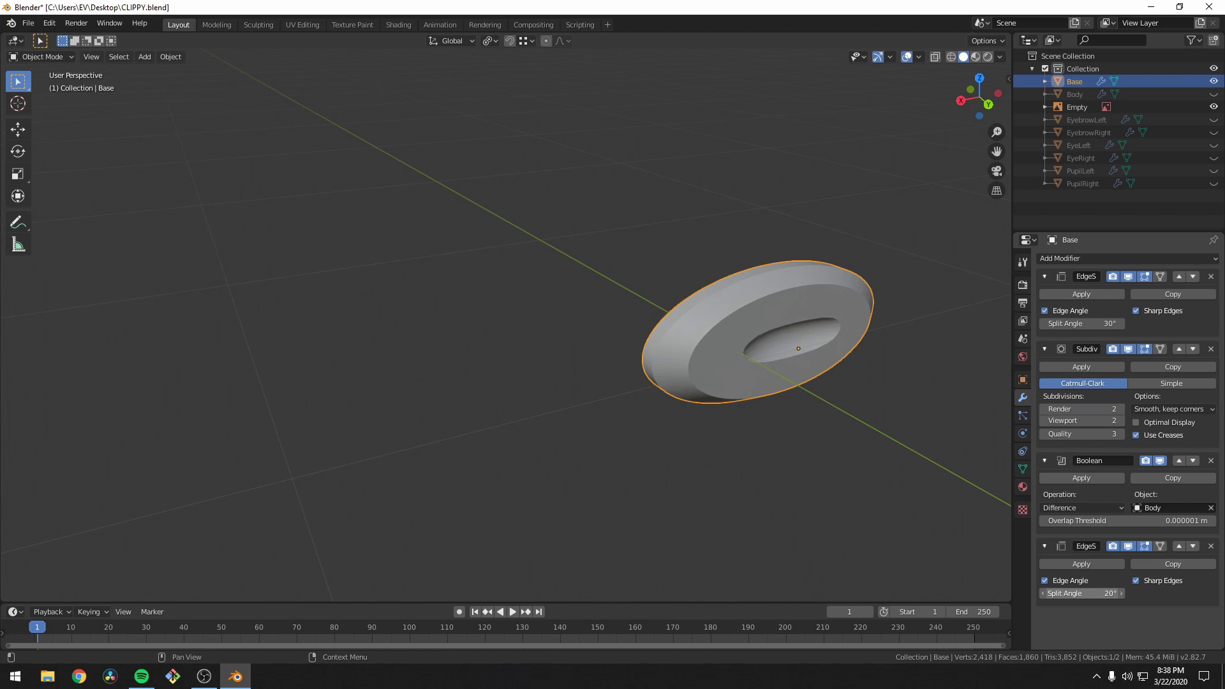Uncheck Use Creases in the Subdiv modifier
This screenshot has width=1225, height=689.
[x=1136, y=435]
